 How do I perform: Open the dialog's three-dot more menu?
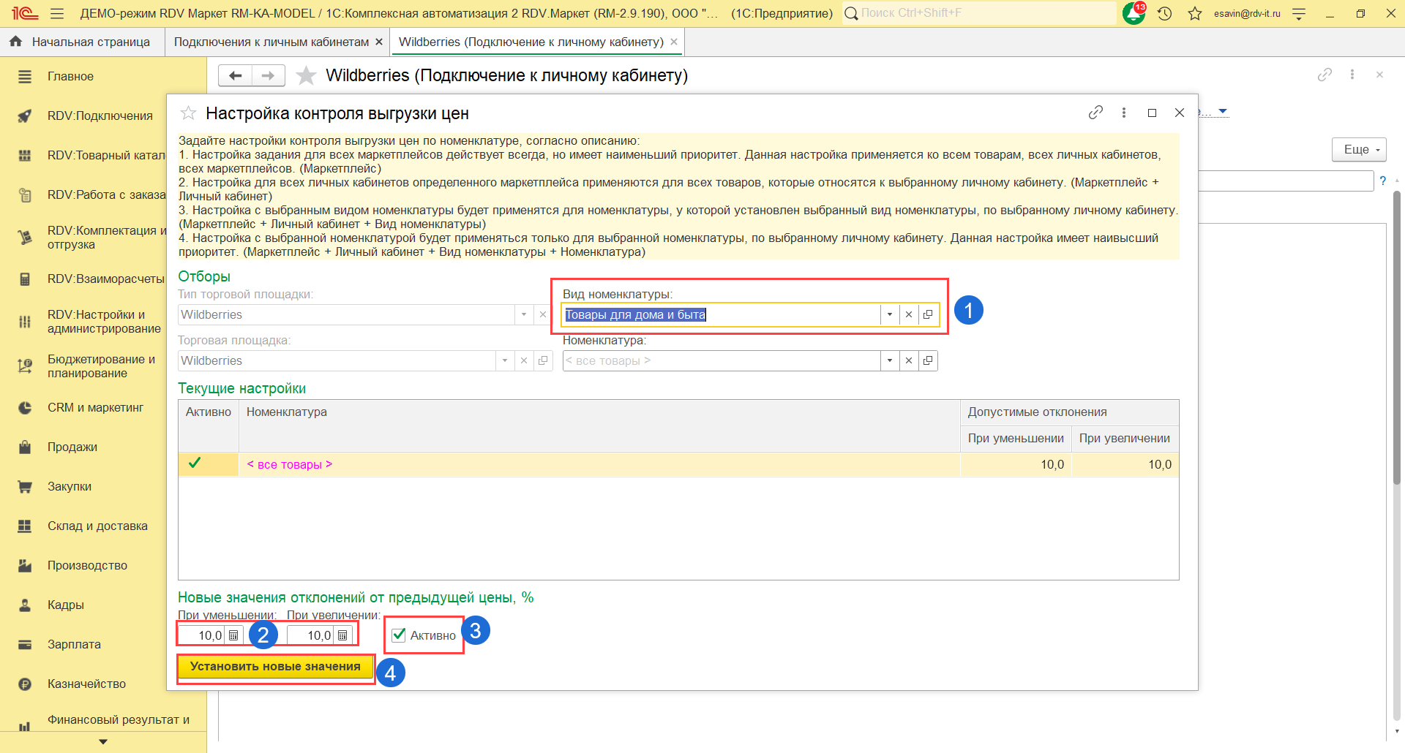point(1124,113)
